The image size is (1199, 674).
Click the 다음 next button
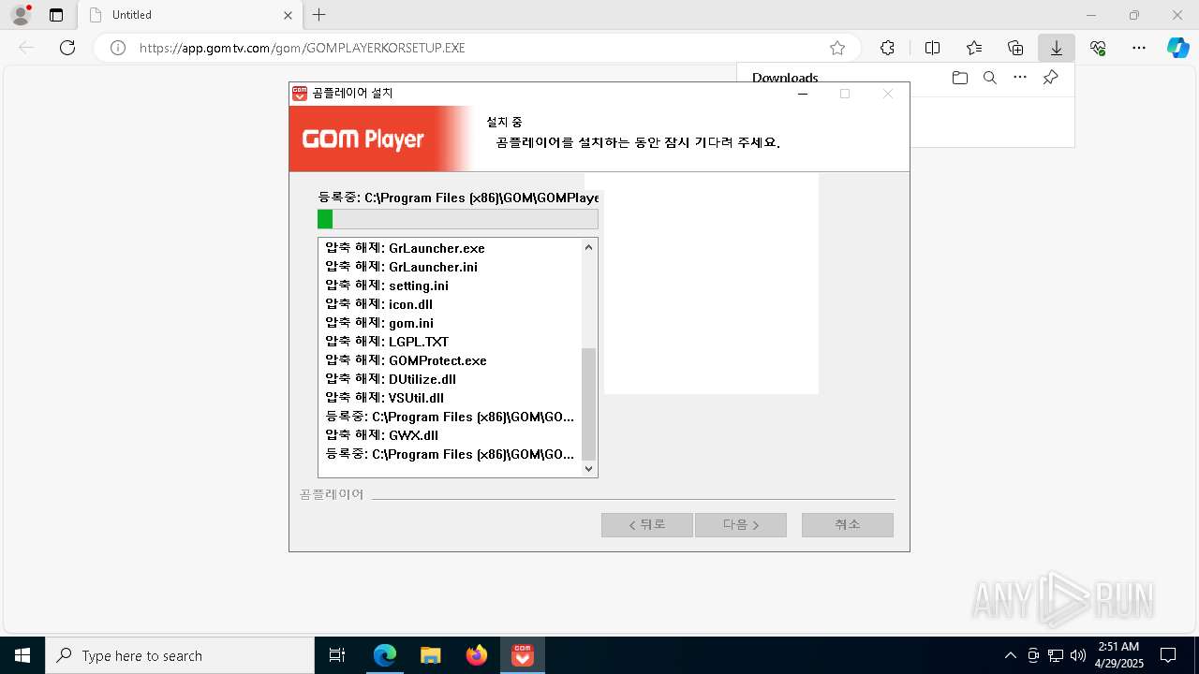pos(741,525)
